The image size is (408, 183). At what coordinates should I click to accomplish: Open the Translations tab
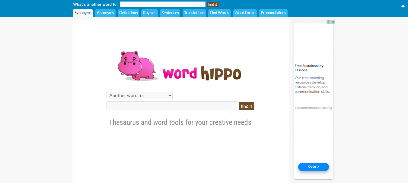(194, 13)
